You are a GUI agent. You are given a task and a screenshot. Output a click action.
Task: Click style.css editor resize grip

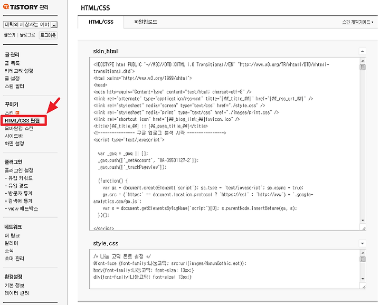click(x=364, y=287)
